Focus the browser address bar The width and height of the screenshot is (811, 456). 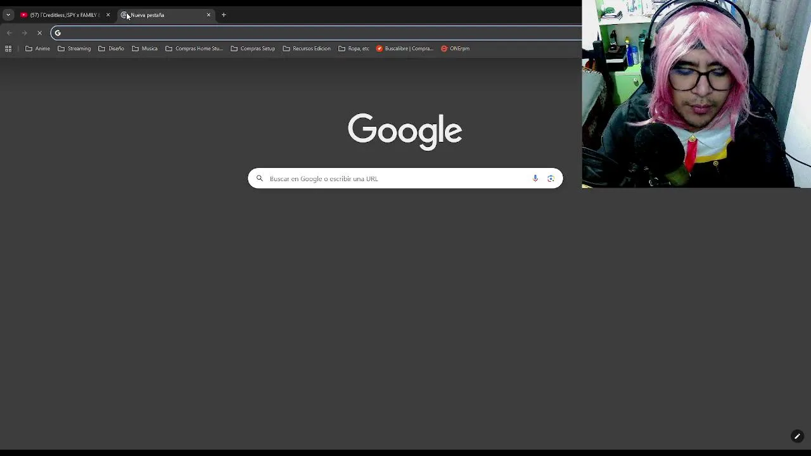click(317, 33)
